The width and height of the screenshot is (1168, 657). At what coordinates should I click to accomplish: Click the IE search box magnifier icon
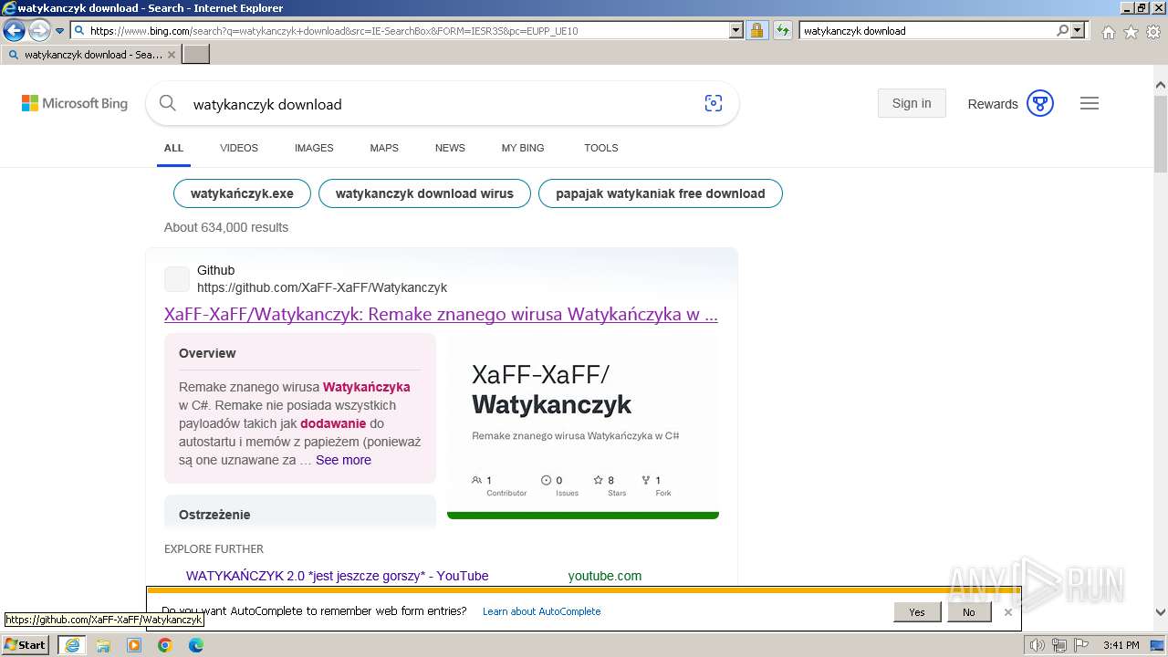coord(1062,30)
